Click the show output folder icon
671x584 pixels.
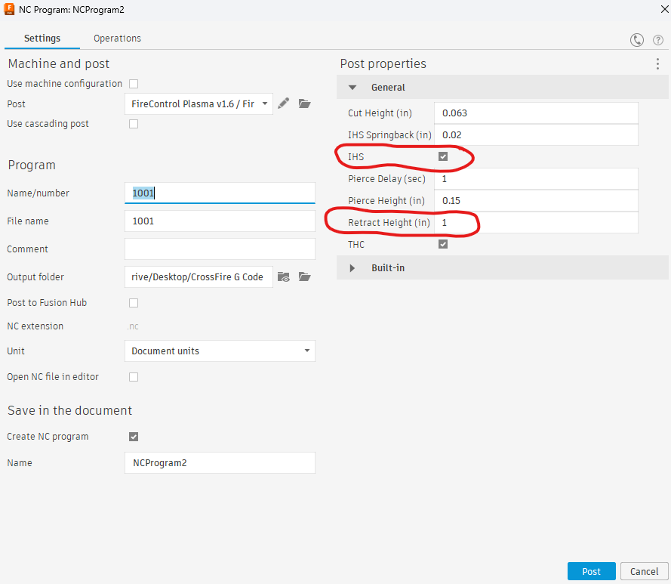click(284, 277)
